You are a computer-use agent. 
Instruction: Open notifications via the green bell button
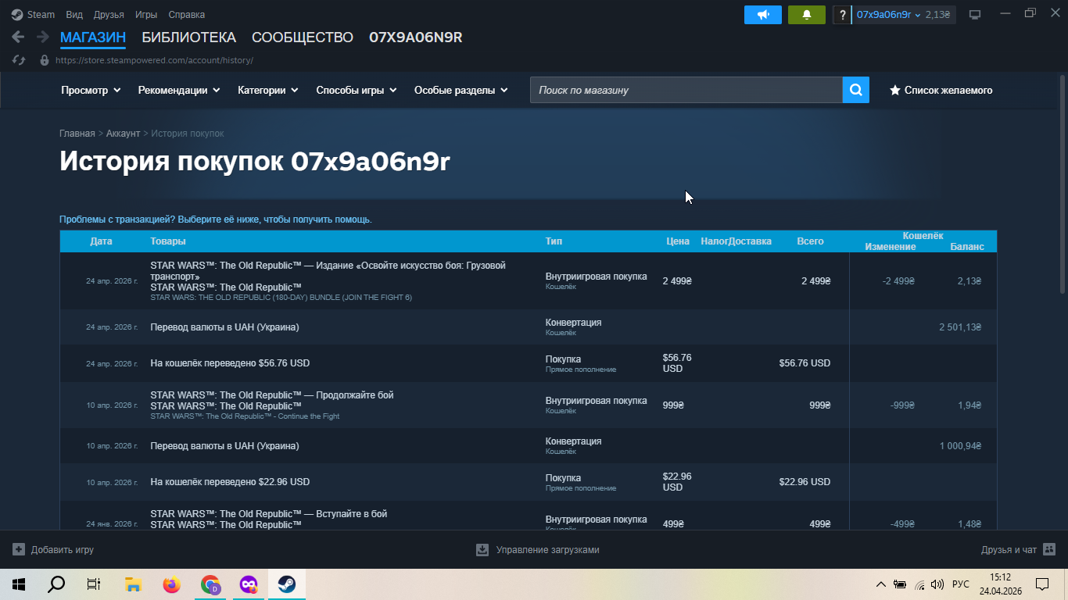coord(807,14)
